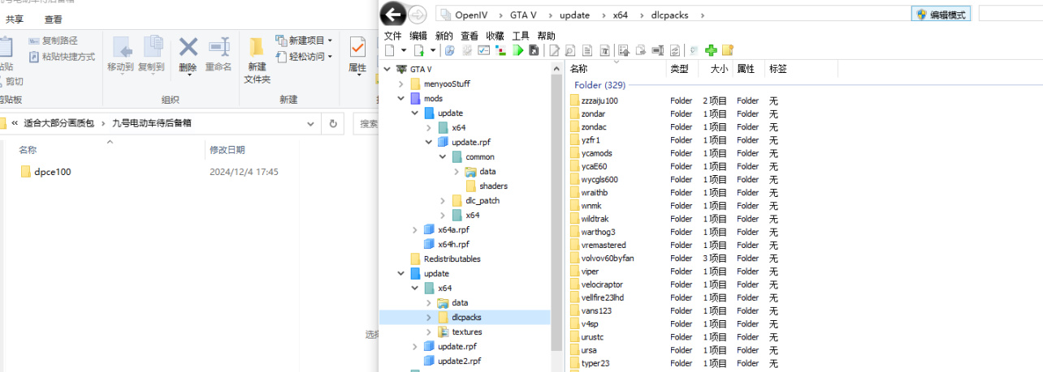Click the GTA V game icon in tree

[401, 69]
